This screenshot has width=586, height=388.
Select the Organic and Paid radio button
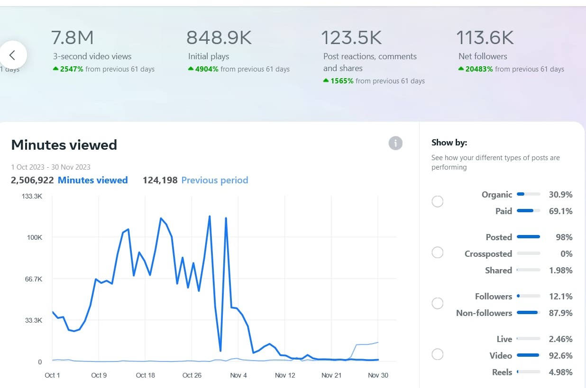pos(437,202)
